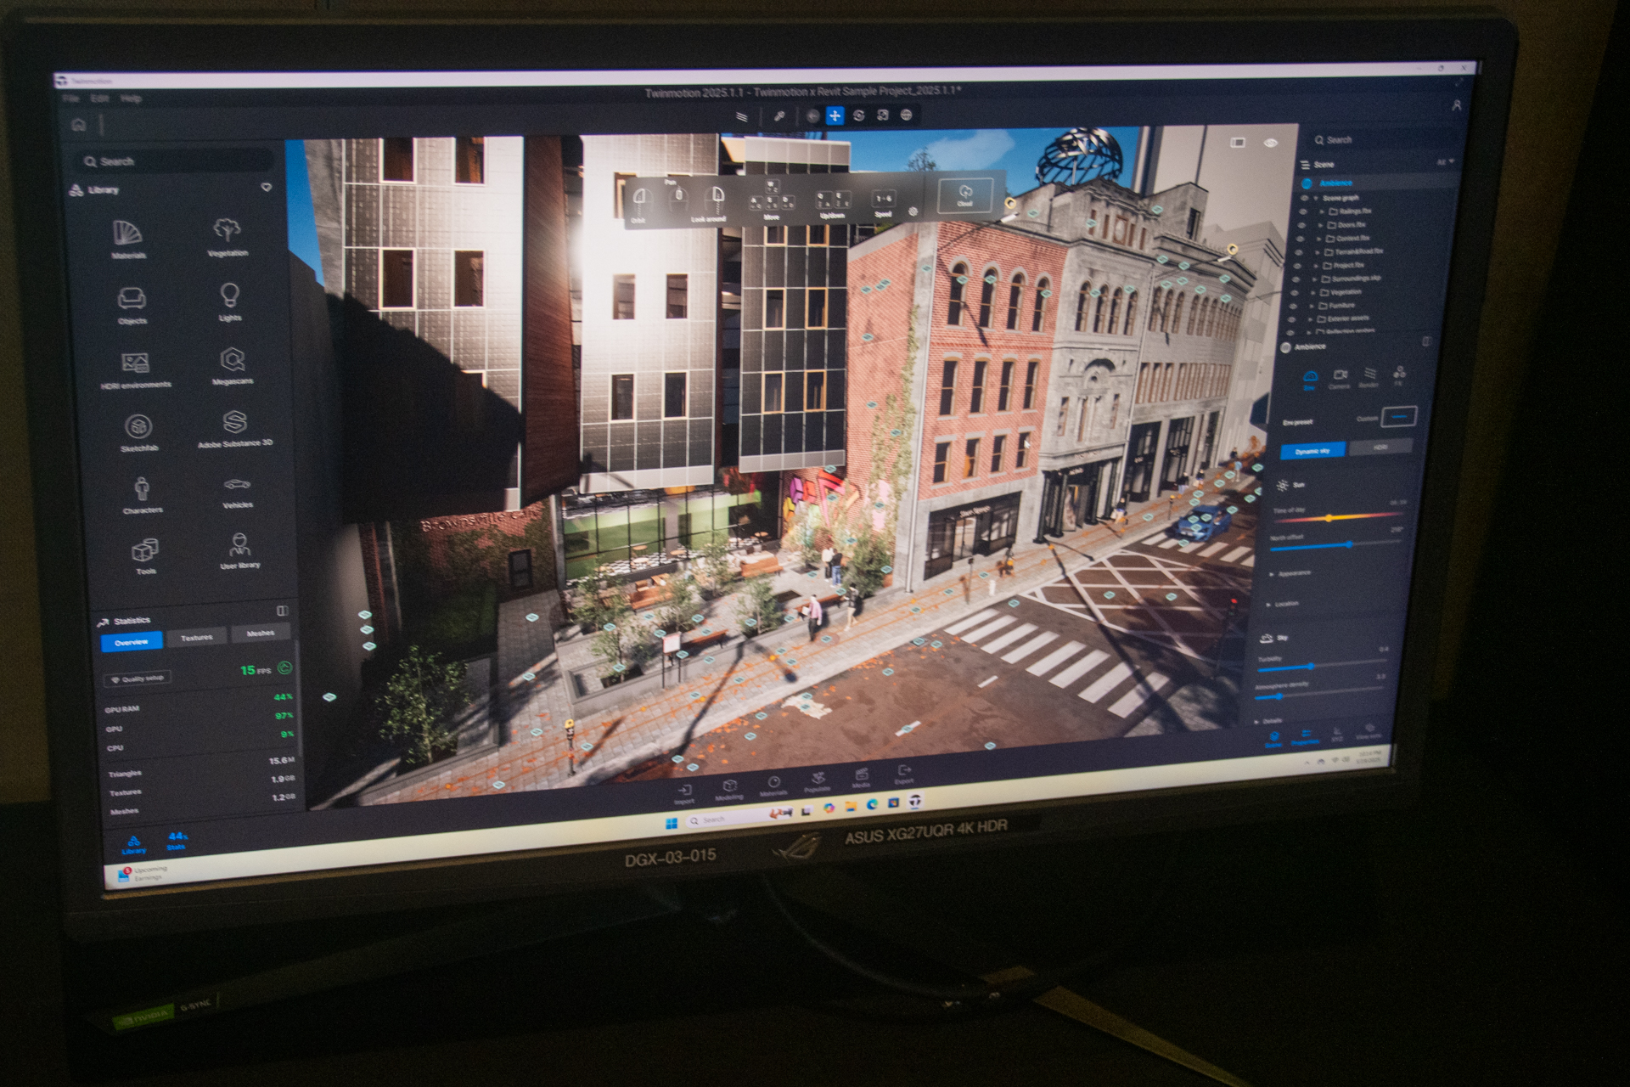
Task: Adjust the Time of day slider
Action: pyautogui.click(x=1329, y=518)
